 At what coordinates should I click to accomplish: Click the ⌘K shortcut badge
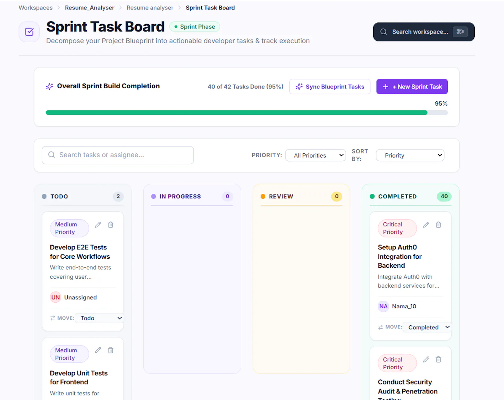[460, 31]
